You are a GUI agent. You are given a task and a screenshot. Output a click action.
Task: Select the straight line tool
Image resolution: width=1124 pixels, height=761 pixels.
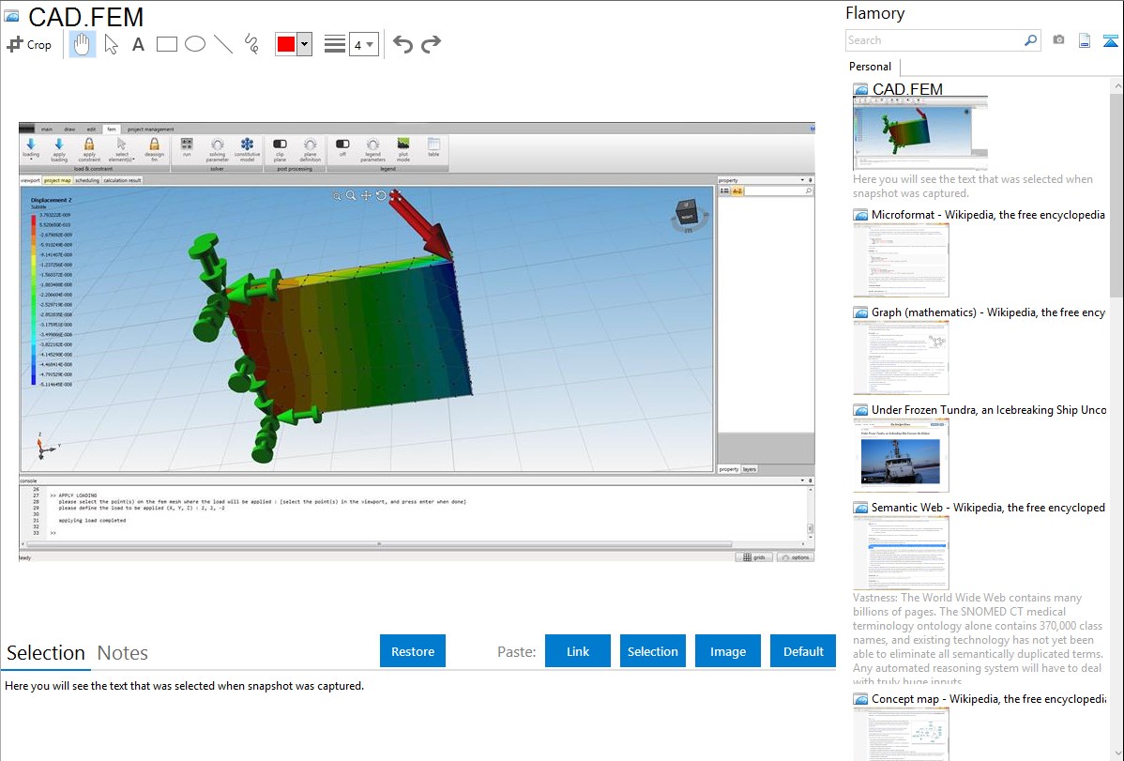point(223,44)
